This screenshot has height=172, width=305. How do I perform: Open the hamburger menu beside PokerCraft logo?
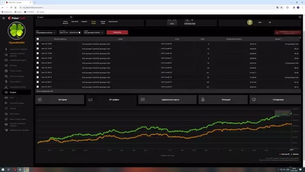[3, 18]
